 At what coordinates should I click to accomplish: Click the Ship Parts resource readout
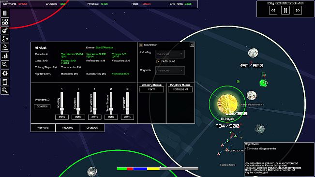coord(181,4)
